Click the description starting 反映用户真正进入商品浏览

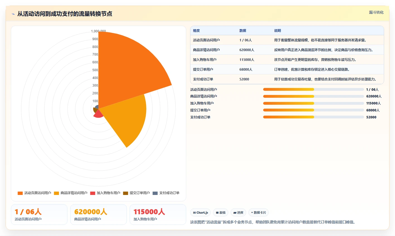(x=324, y=50)
